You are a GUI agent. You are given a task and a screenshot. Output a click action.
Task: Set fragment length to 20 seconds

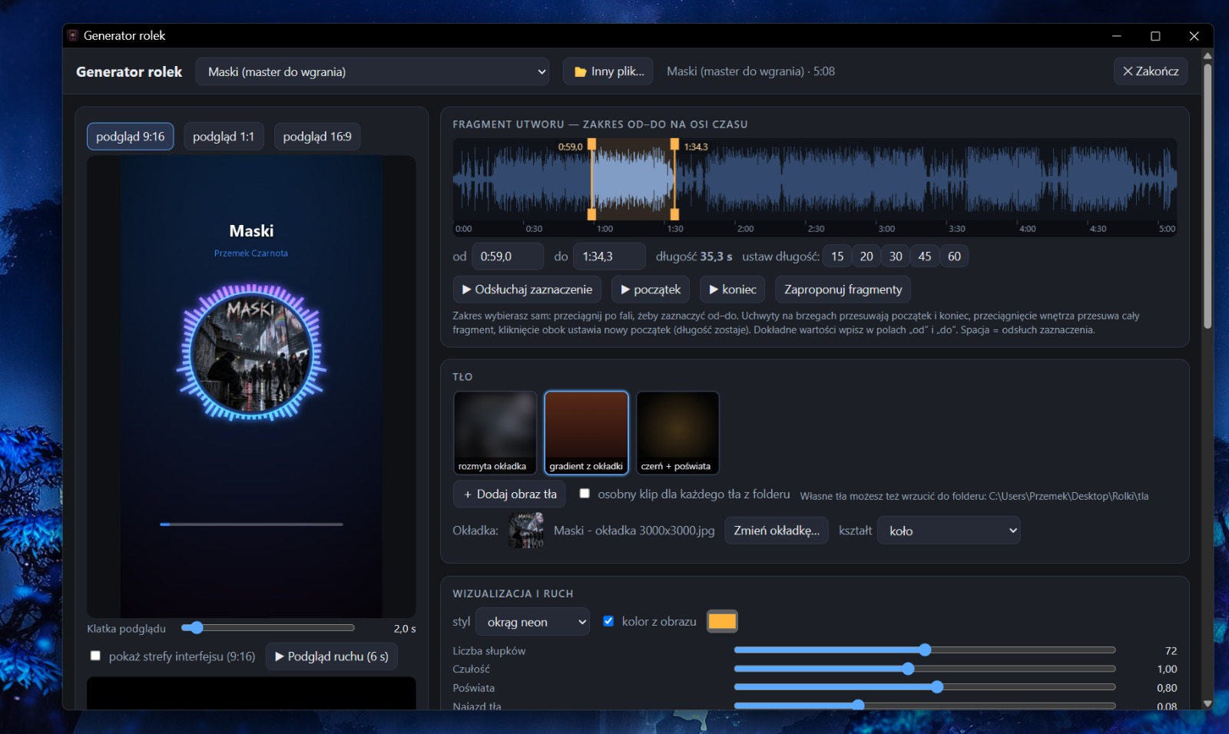tap(866, 256)
